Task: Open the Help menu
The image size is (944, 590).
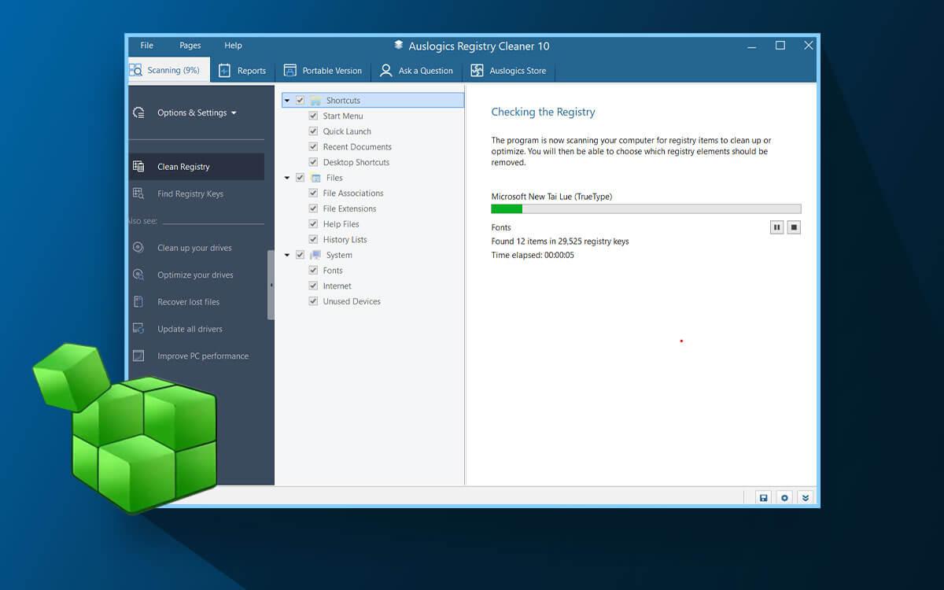Action: pos(233,46)
